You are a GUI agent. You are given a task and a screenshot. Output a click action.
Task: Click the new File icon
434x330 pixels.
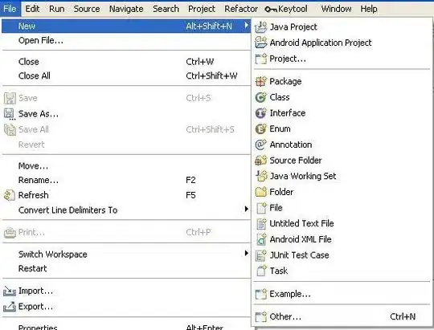261,208
